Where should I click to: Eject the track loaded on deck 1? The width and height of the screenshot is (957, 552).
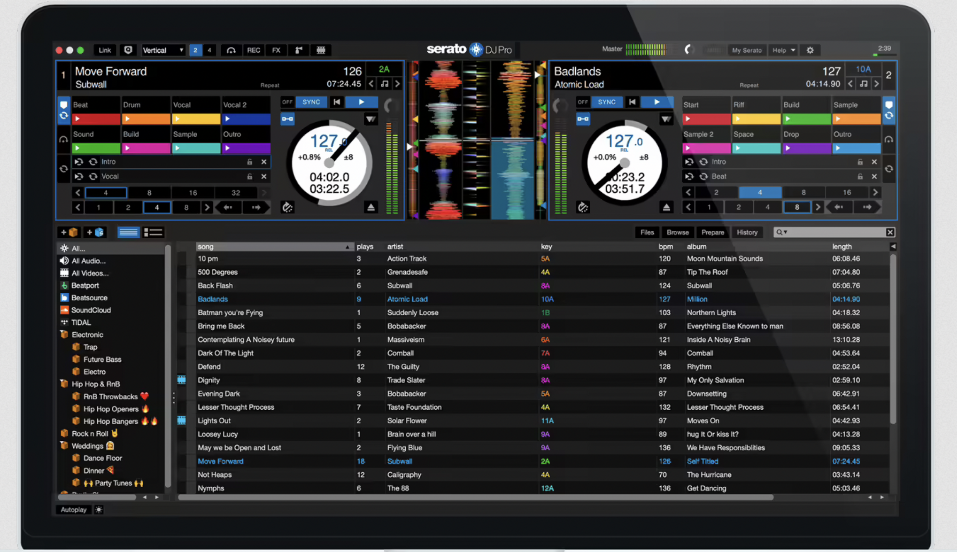[x=370, y=207]
